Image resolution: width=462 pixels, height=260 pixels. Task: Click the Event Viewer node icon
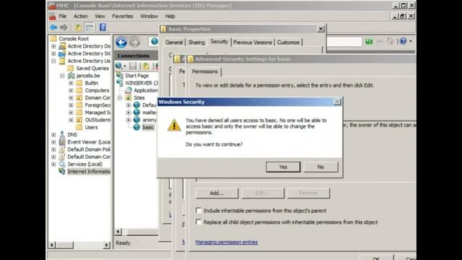(62, 142)
